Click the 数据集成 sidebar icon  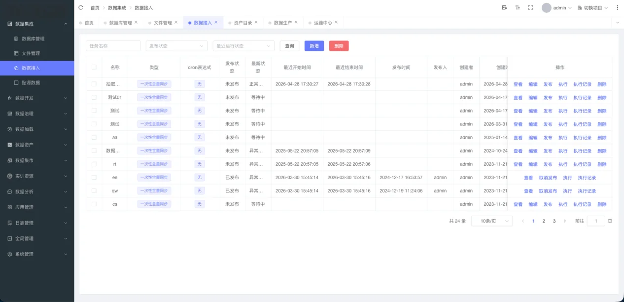[10, 24]
